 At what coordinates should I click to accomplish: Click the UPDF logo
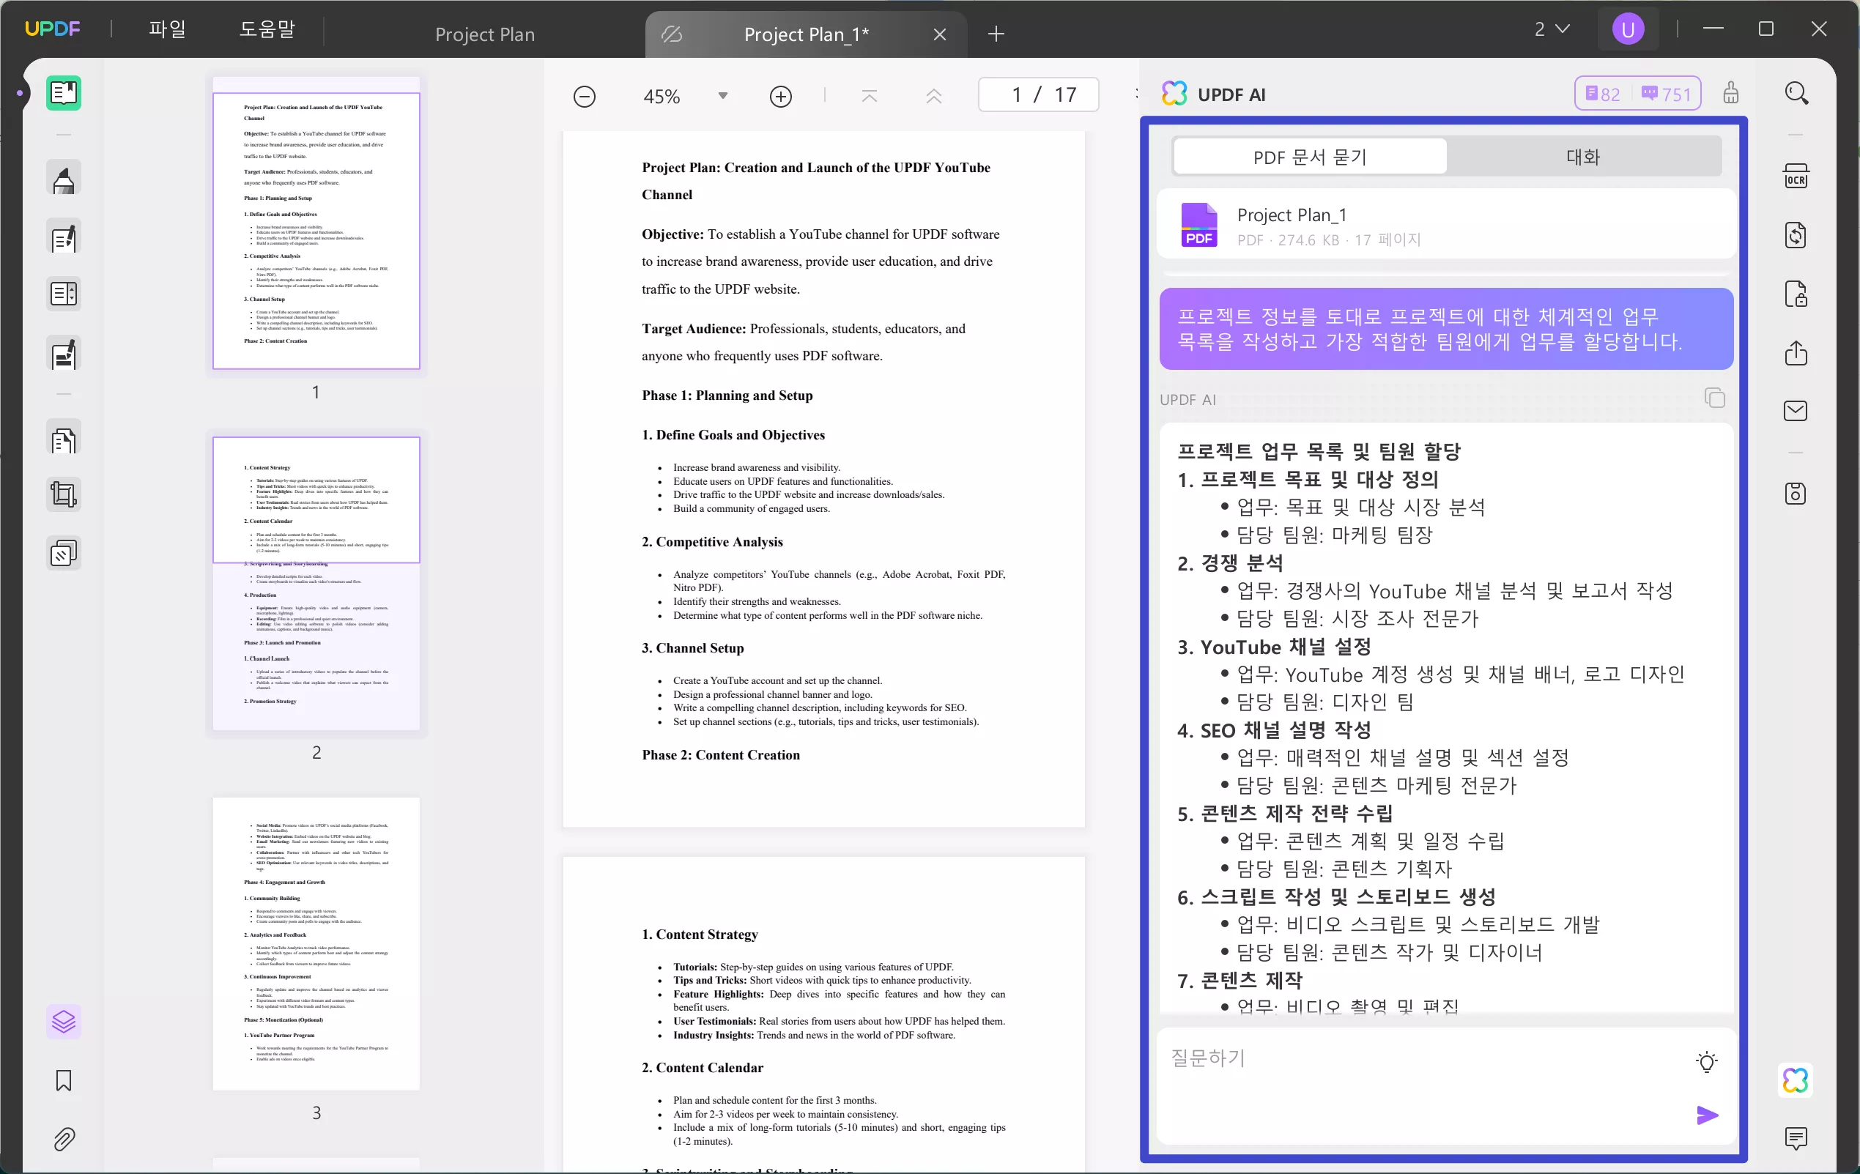pos(53,29)
